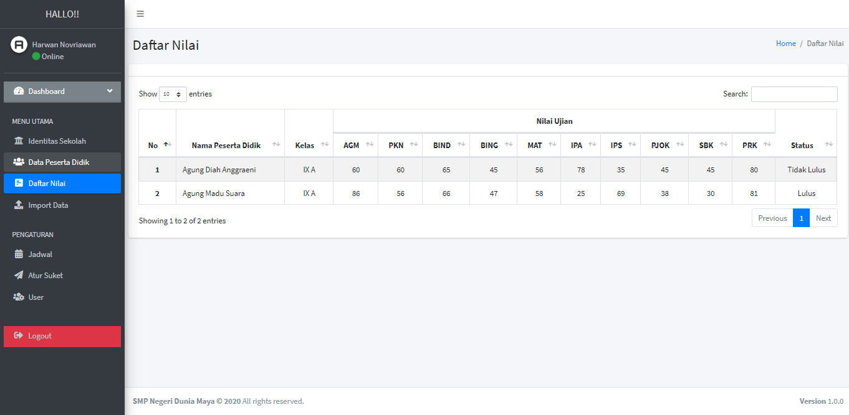Click inside the Search input field
849x415 pixels.
click(794, 94)
